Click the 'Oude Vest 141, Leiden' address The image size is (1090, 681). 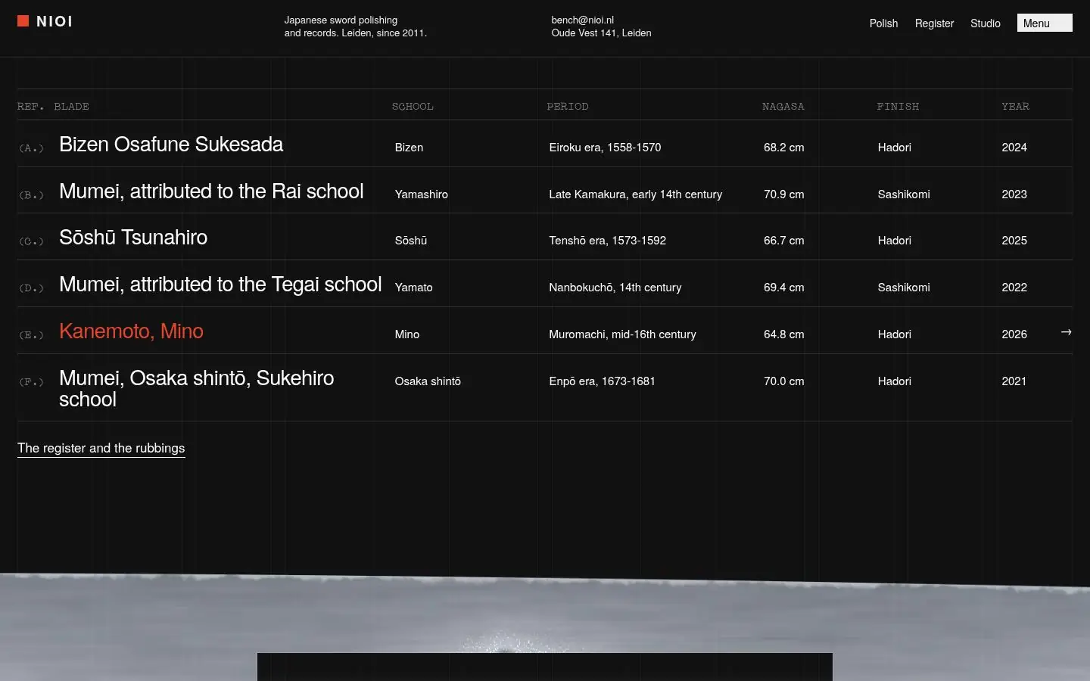coord(601,33)
